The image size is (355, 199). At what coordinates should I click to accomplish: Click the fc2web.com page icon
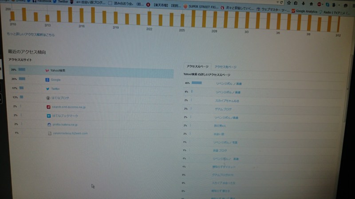pos(50,133)
